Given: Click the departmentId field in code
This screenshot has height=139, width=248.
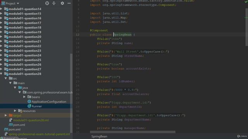Looking at the screenshot, I should tap(129, 107).
